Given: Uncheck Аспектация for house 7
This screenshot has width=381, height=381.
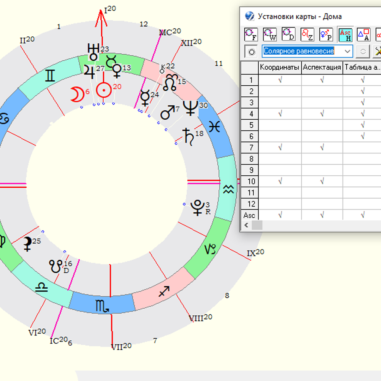Looking at the screenshot, I should pos(322,147).
